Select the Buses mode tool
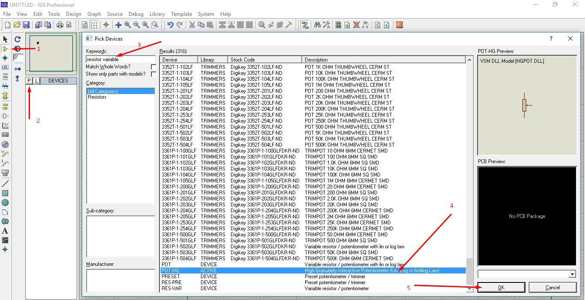Screen dimensions: 585x300 [x=5, y=86]
